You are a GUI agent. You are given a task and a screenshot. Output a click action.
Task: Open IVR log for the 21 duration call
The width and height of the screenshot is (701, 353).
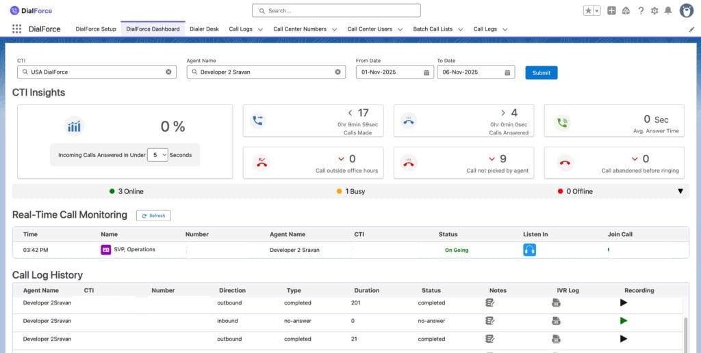556,339
